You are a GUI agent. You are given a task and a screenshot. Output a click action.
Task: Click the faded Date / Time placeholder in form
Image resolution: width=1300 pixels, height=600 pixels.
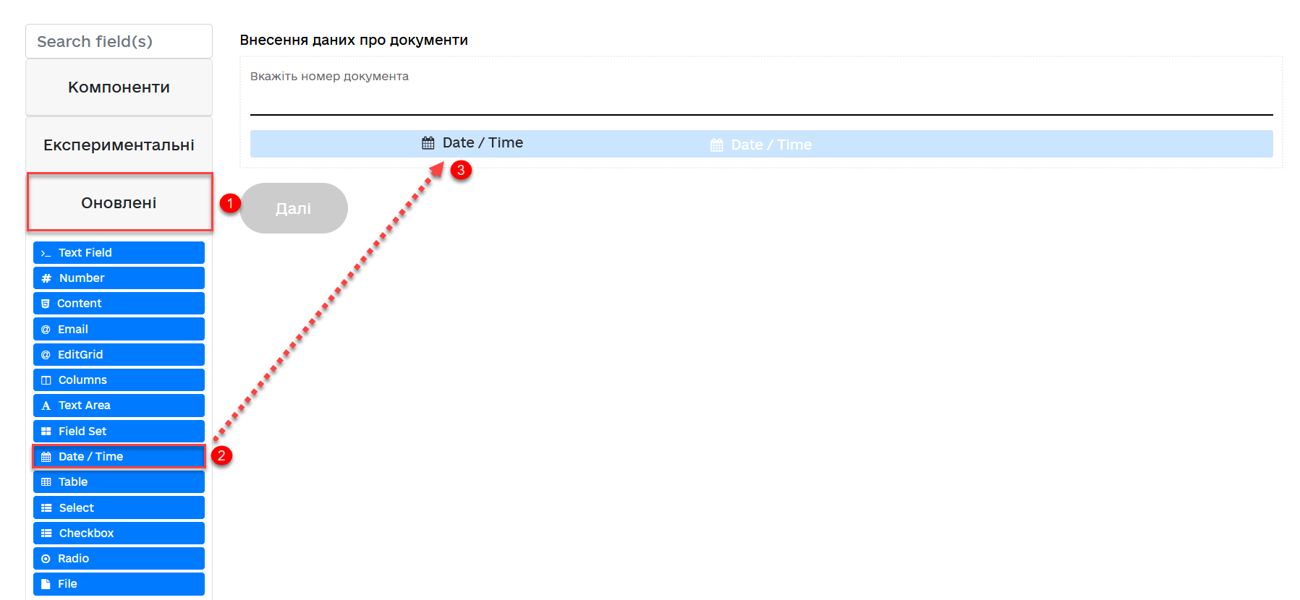click(771, 145)
